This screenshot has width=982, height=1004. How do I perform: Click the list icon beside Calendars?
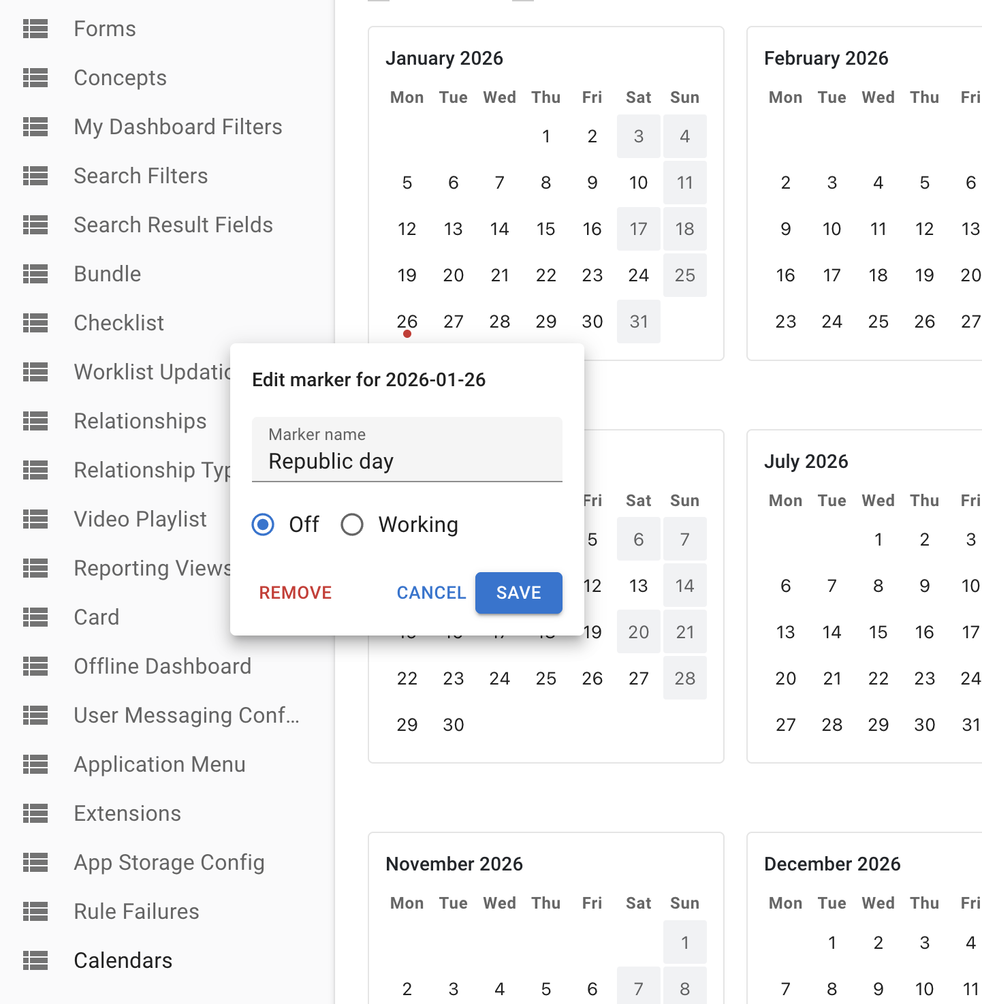click(x=35, y=960)
